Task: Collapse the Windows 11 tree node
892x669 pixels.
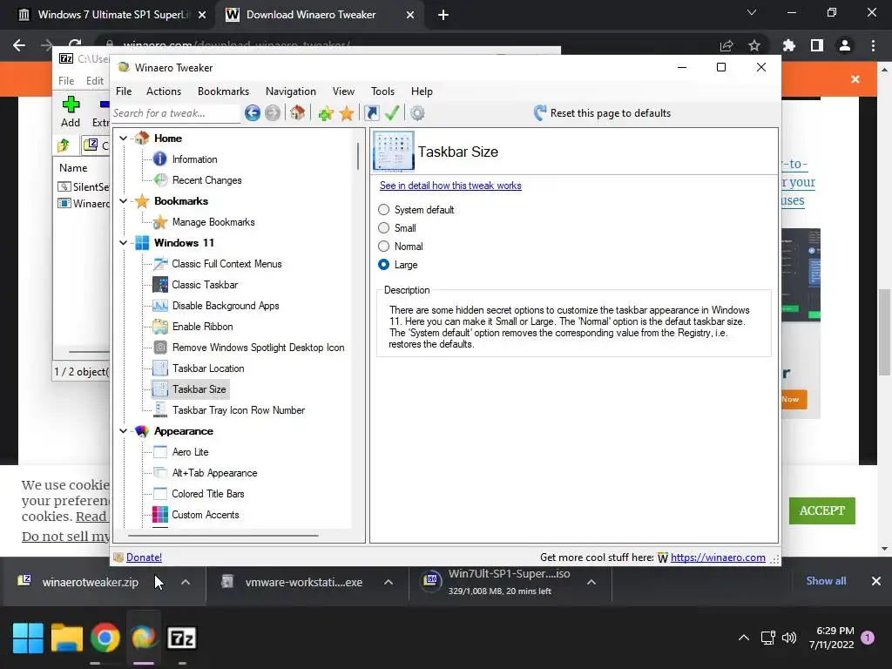Action: click(x=124, y=243)
